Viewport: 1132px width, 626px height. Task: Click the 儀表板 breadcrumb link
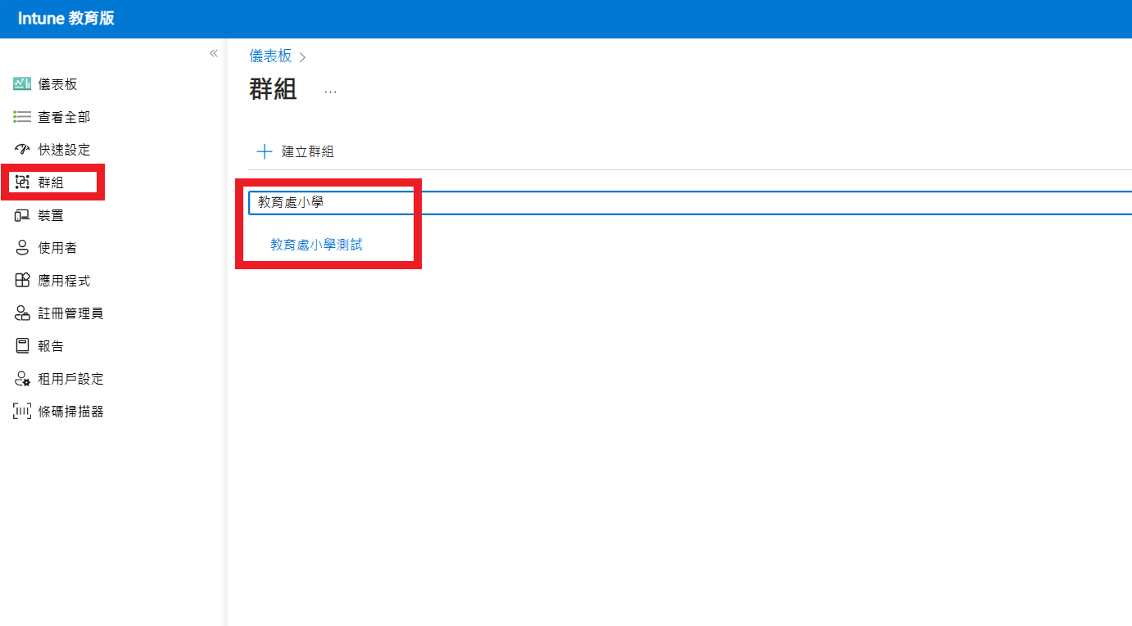pyautogui.click(x=270, y=56)
